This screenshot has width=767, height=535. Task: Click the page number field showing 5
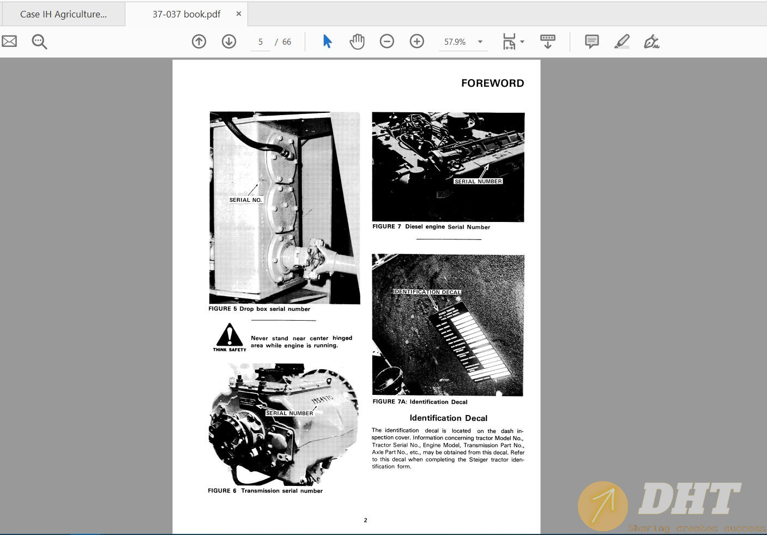(261, 42)
